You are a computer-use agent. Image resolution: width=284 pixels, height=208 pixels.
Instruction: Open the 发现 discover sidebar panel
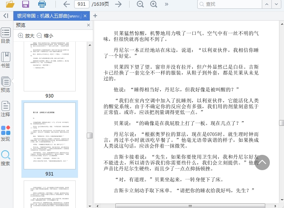[5, 133]
